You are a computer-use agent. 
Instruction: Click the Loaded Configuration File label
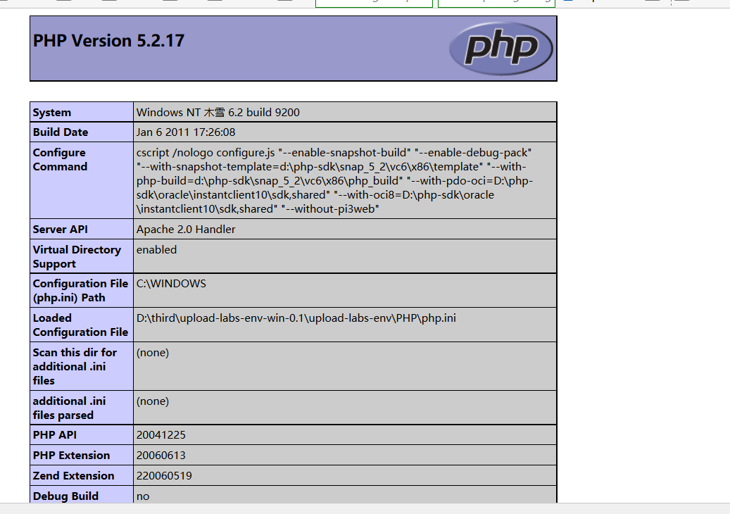(x=80, y=325)
